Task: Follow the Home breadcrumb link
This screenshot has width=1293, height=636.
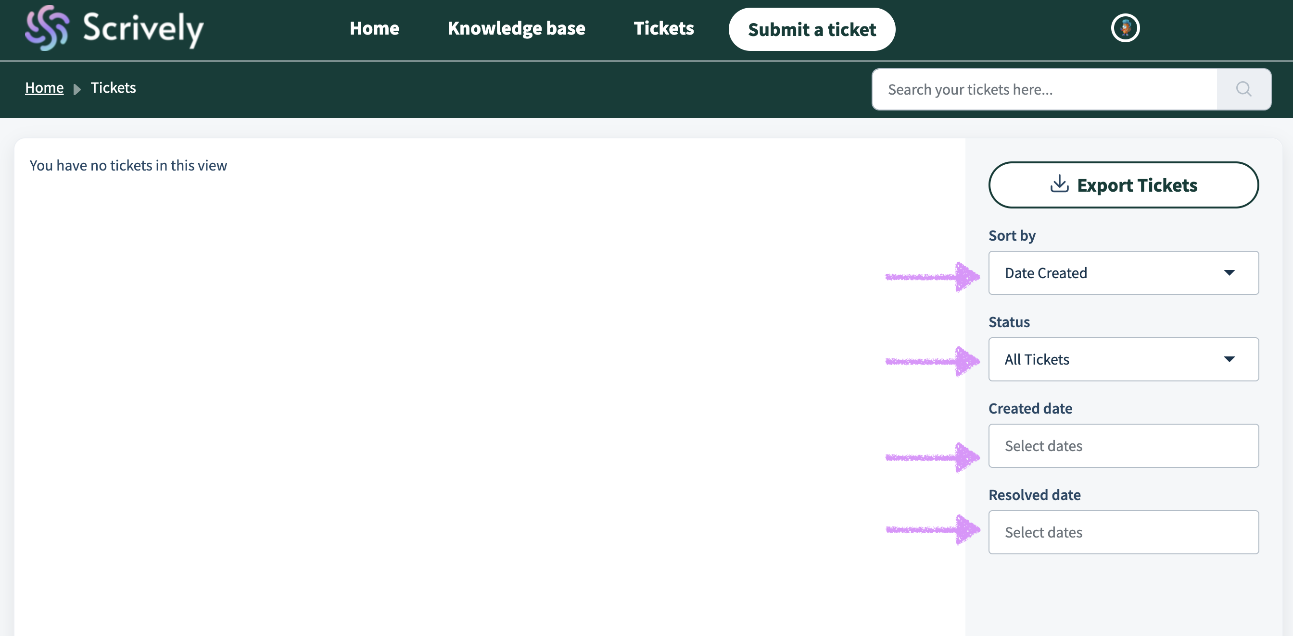Action: [44, 88]
